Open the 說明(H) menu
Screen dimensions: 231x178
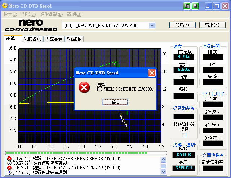click(x=74, y=14)
